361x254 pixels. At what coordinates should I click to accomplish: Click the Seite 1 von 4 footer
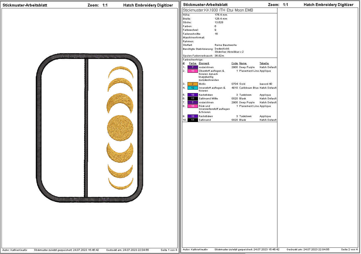click(169, 250)
